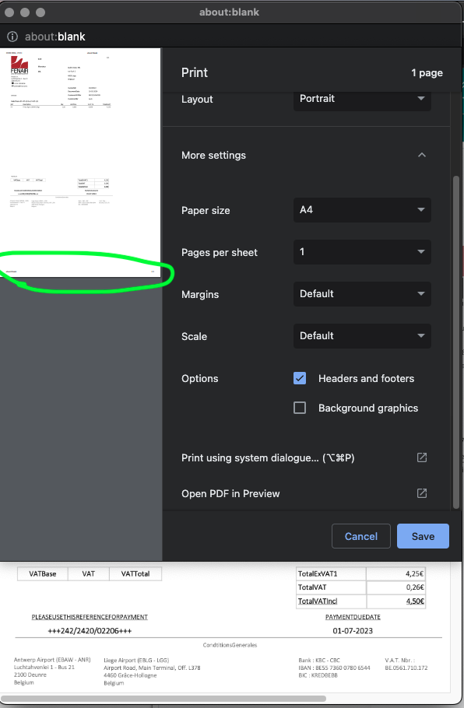Click the due date 01-07-2023
The width and height of the screenshot is (464, 708).
353,631
